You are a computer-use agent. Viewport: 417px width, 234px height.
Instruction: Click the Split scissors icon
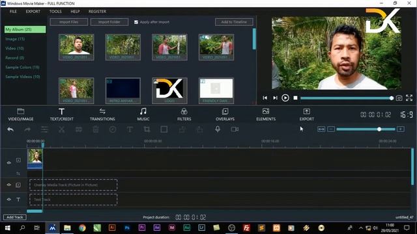[61, 129]
